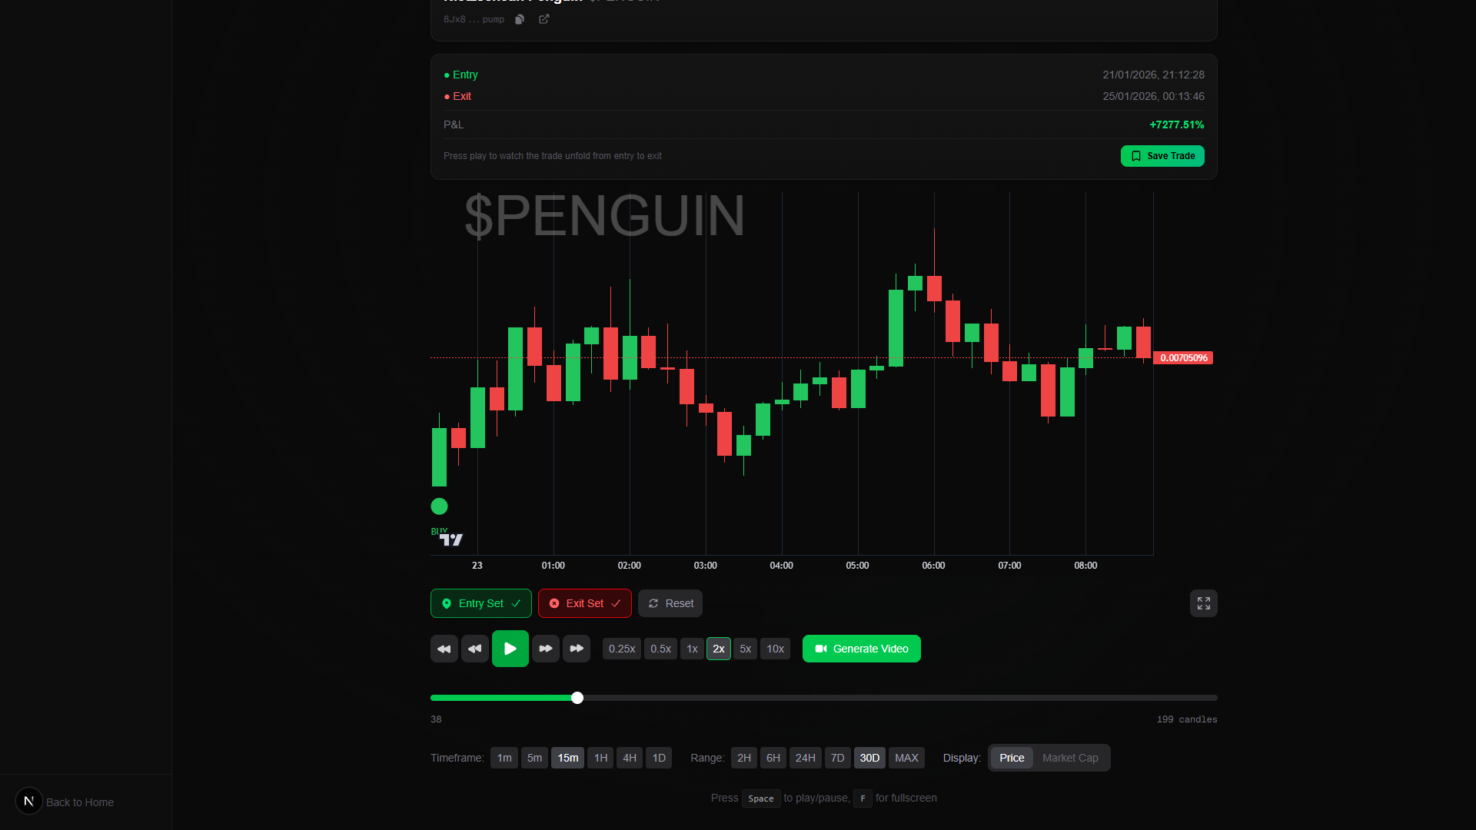Enable 10x playback speed
This screenshot has width=1476, height=830.
(x=775, y=649)
